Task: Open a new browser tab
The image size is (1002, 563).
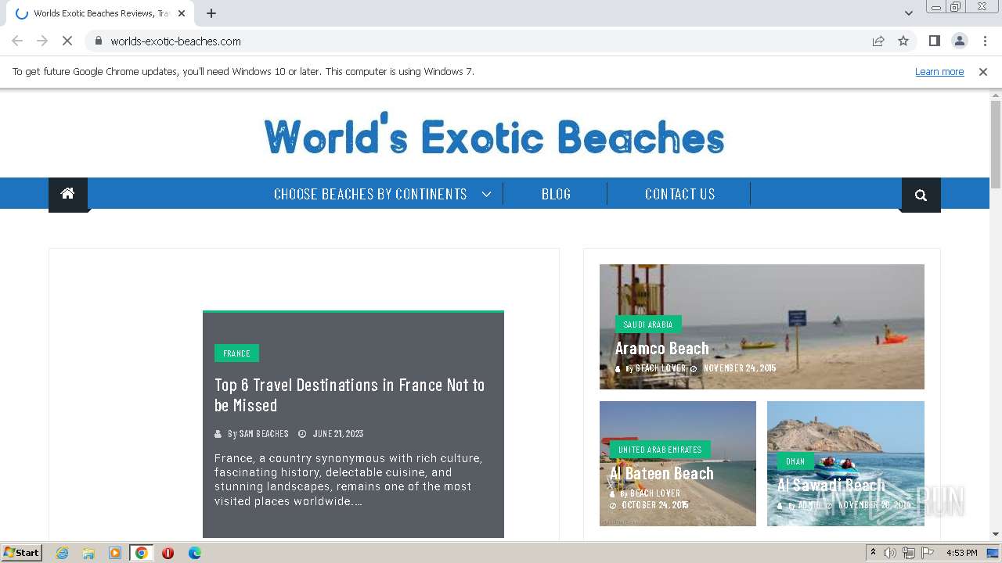Action: (211, 13)
